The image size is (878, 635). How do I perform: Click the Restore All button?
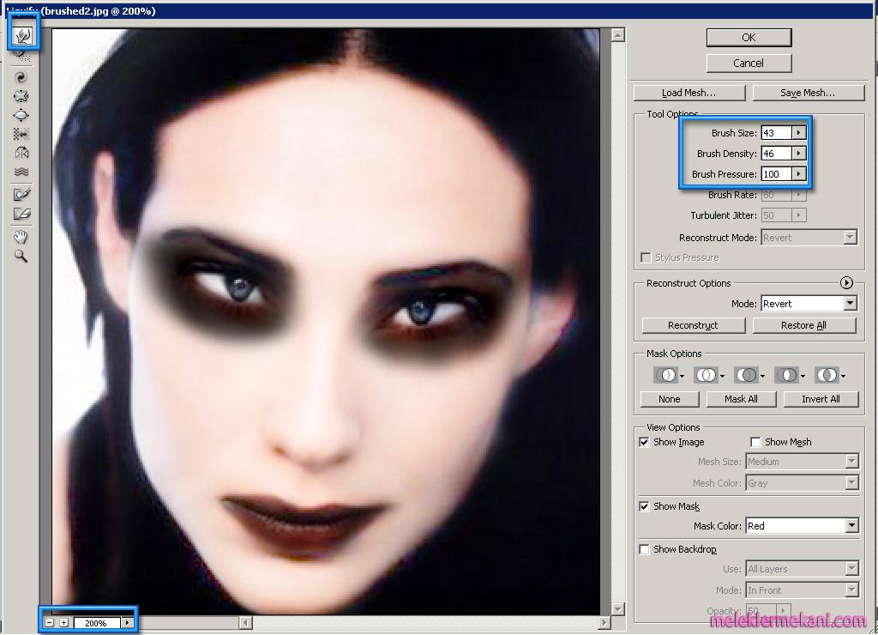(x=804, y=324)
